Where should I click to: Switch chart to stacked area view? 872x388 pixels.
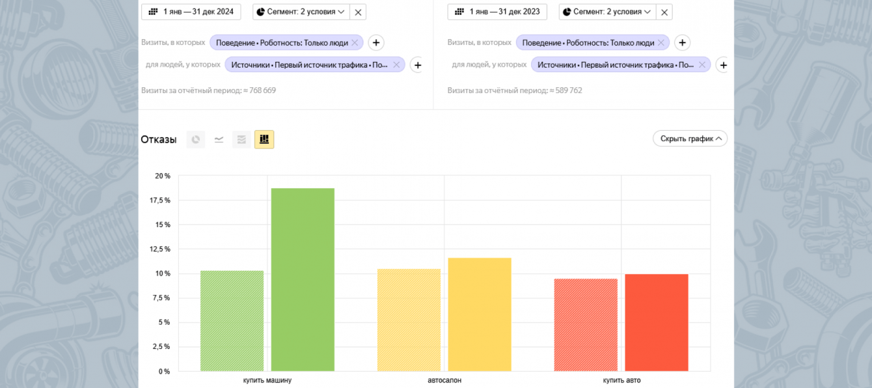[x=241, y=139]
